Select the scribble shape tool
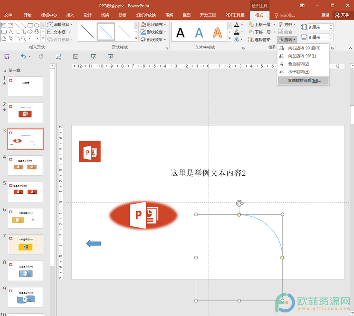This screenshot has width=354, height=316. click(x=10, y=39)
